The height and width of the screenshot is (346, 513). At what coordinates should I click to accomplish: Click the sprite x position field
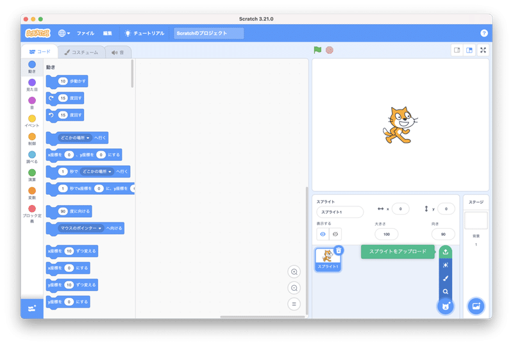click(400, 209)
